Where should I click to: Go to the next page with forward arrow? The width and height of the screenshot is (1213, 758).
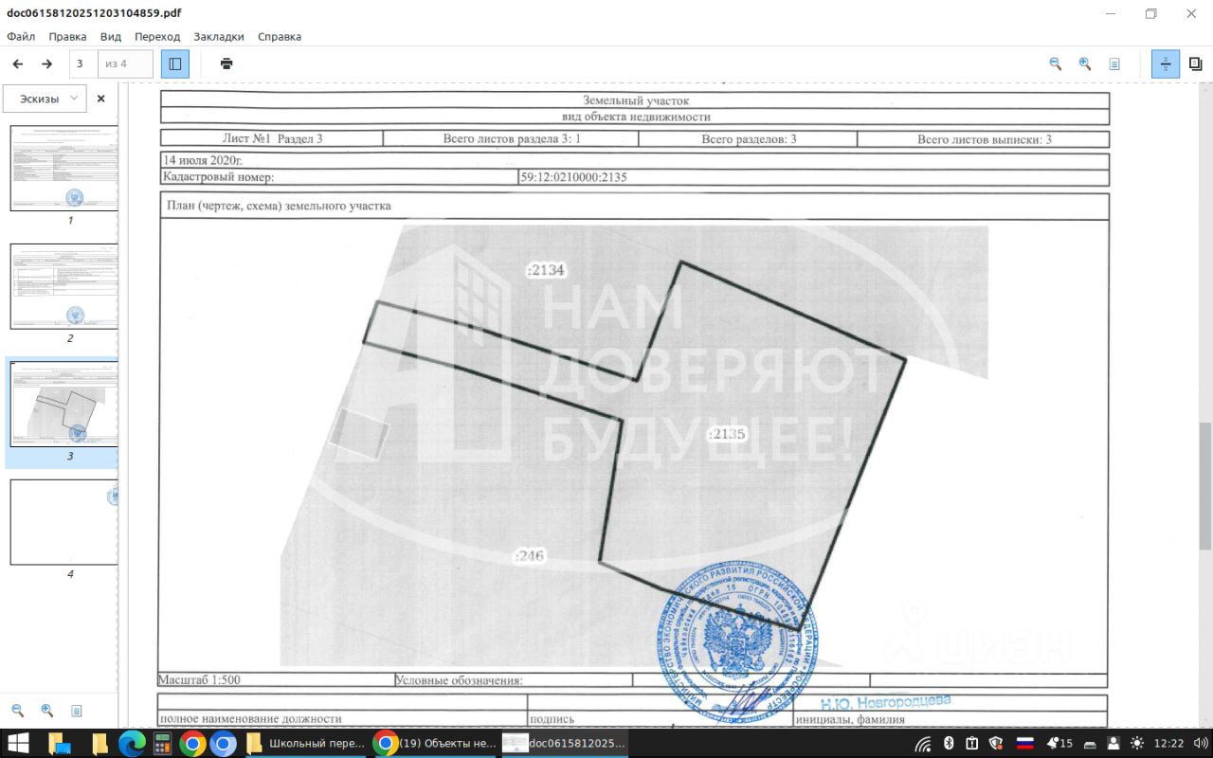pyautogui.click(x=46, y=63)
